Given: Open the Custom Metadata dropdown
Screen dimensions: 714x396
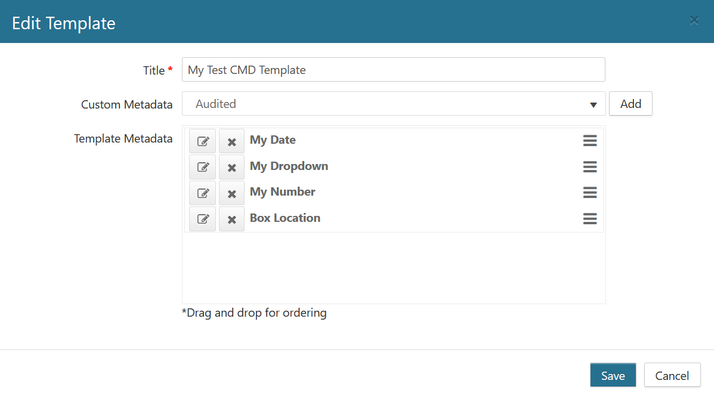Looking at the screenshot, I should pos(388,104).
